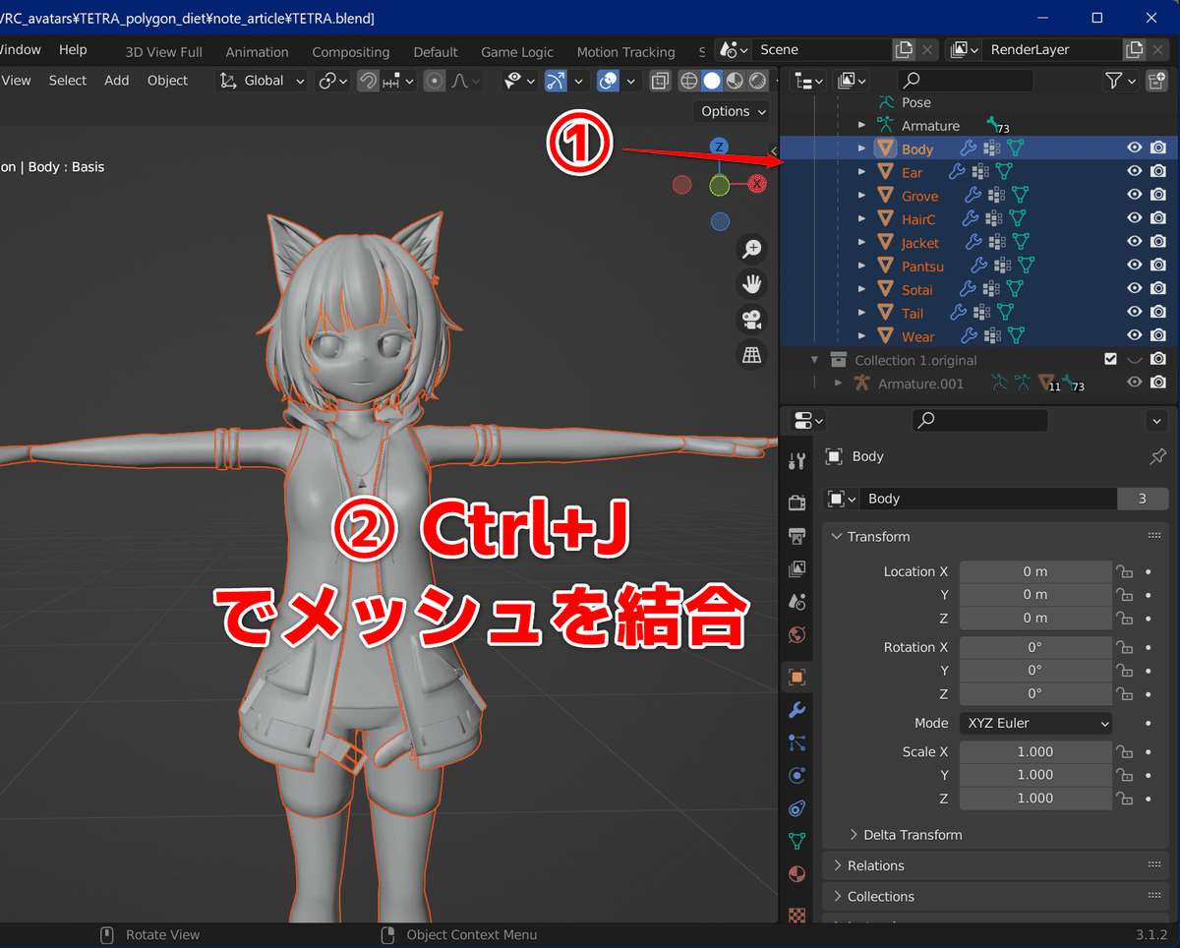Open the Particle properties tab
Image resolution: width=1180 pixels, height=948 pixels.
pyautogui.click(x=796, y=742)
